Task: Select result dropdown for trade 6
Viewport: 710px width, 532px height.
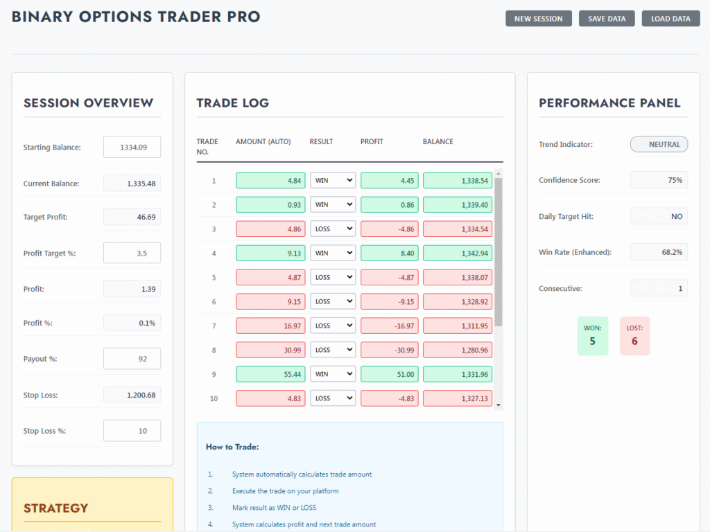Action: coord(333,302)
